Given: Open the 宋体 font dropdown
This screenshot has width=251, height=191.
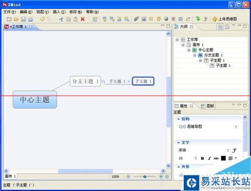Looking at the screenshot, I should [x=228, y=150].
